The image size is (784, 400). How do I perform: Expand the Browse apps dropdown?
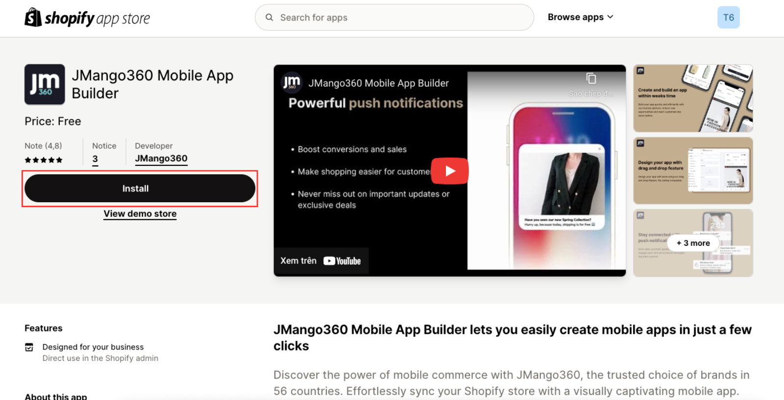(x=580, y=17)
